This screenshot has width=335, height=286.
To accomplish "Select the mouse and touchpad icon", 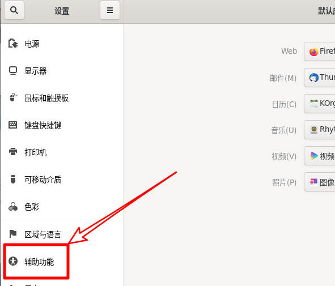I will [x=13, y=97].
